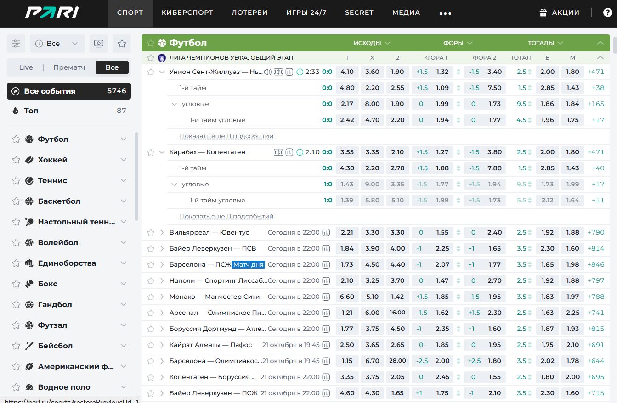The image size is (617, 403).
Task: Open statistics icon for Байер Леверкузен — ПСВ
Action: pyautogui.click(x=326, y=249)
